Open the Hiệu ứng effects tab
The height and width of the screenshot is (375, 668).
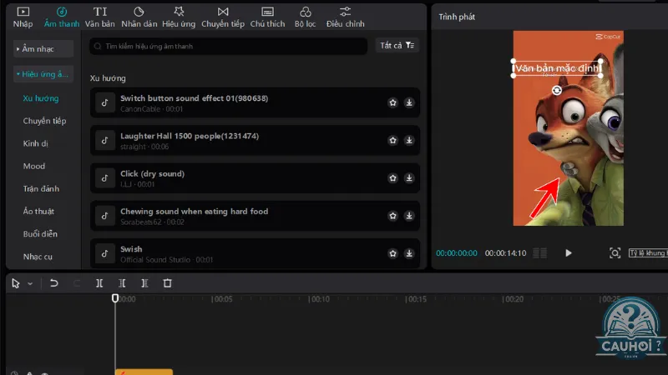coord(179,17)
